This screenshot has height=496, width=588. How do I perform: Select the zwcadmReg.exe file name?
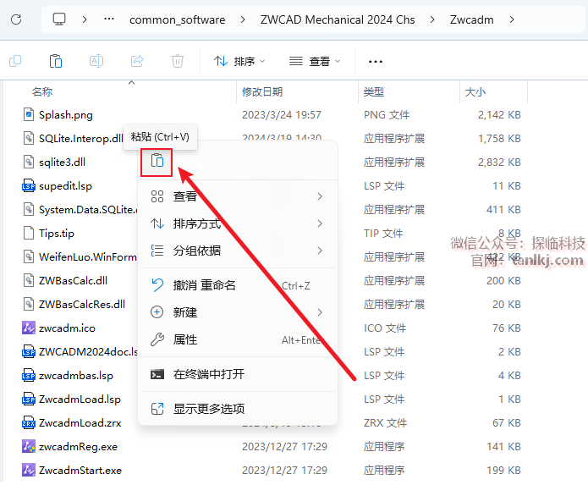(78, 446)
